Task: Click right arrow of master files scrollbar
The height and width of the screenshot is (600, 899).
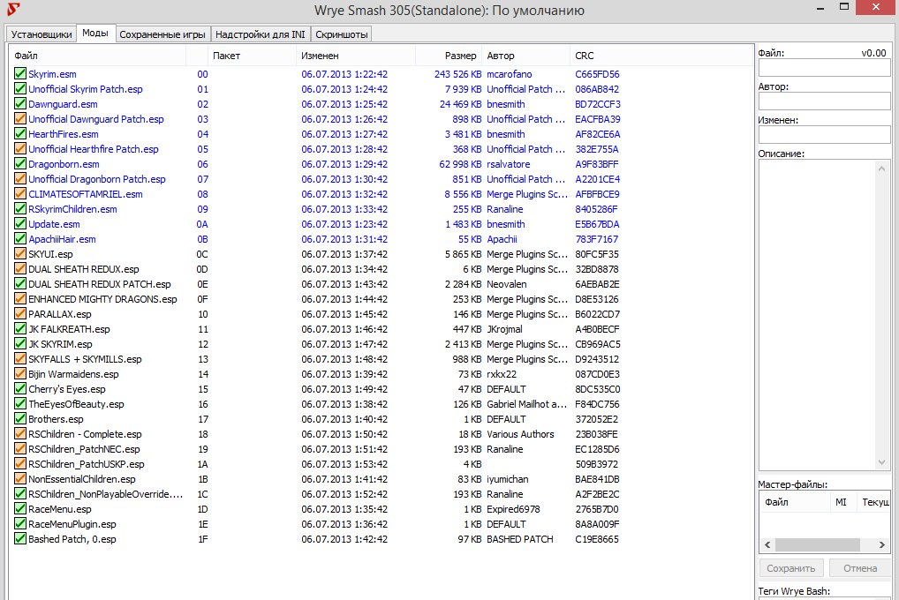Action: coord(882,544)
